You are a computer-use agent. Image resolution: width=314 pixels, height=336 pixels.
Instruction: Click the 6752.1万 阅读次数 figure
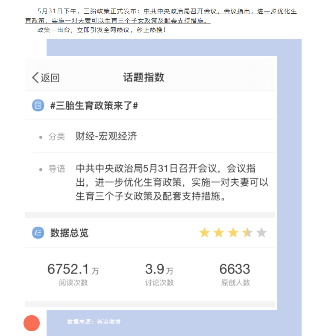[x=73, y=274]
